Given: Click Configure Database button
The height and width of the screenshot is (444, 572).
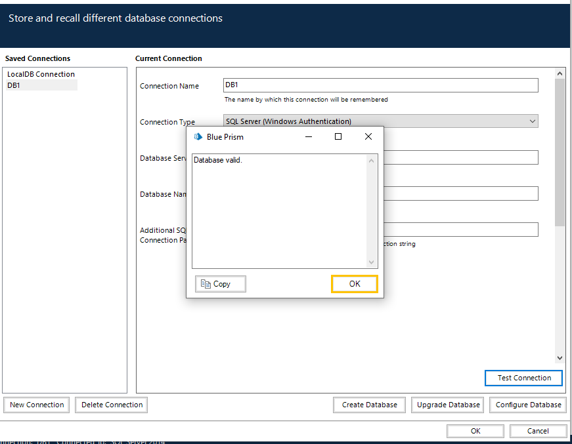Looking at the screenshot, I should [x=528, y=405].
